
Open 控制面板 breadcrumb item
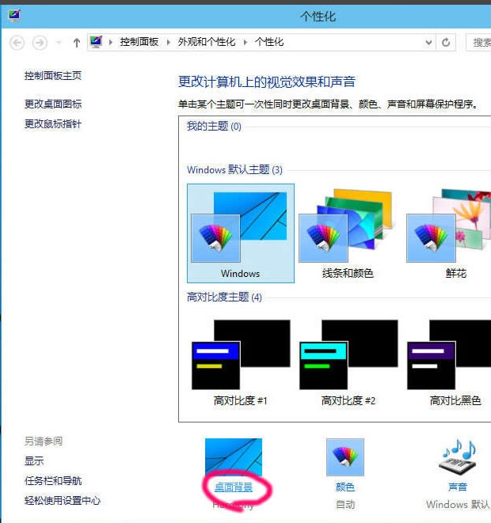coord(139,42)
